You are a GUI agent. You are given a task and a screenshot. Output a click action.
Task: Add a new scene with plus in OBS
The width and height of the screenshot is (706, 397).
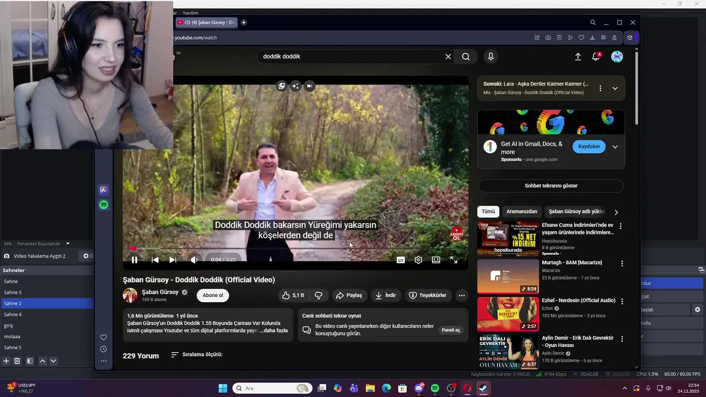[6, 361]
